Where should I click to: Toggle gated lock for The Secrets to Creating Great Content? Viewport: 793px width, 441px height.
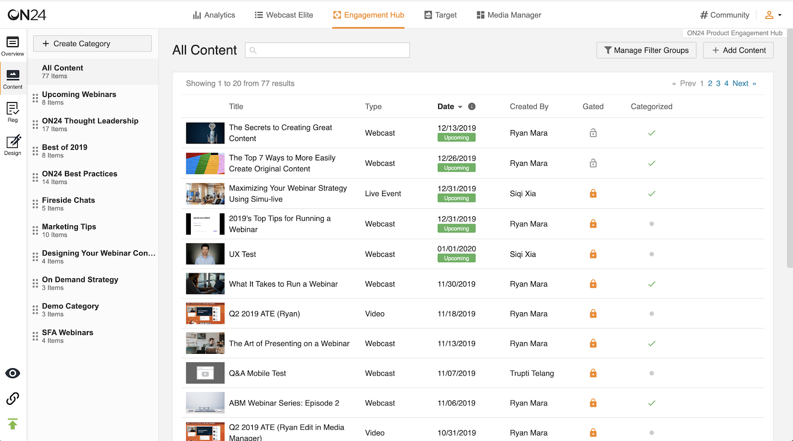[593, 133]
